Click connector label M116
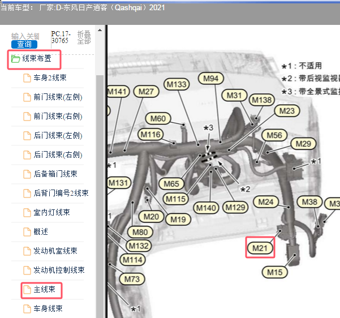The image size is (340, 318). (150, 135)
